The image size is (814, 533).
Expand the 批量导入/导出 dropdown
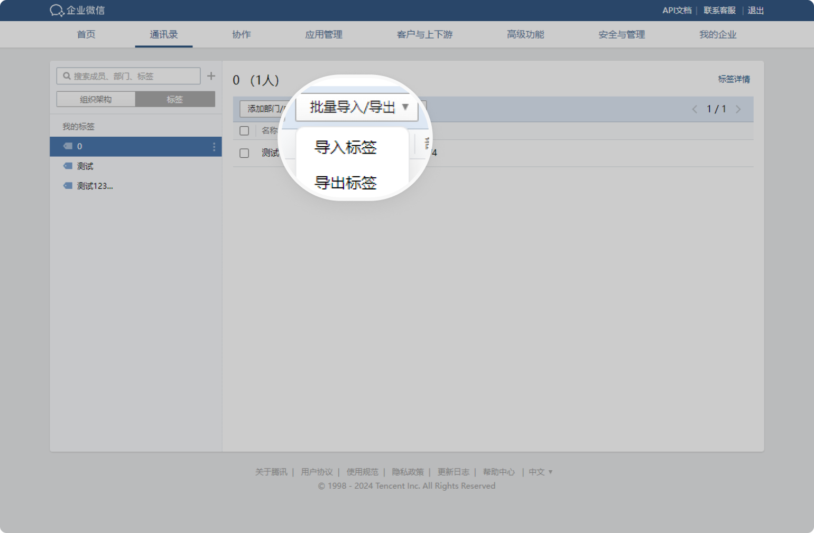[x=357, y=108]
